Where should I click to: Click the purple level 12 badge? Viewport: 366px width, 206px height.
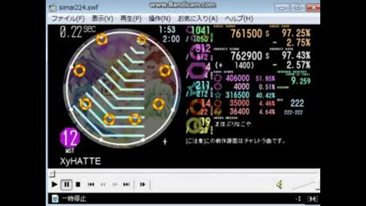[x=70, y=138]
